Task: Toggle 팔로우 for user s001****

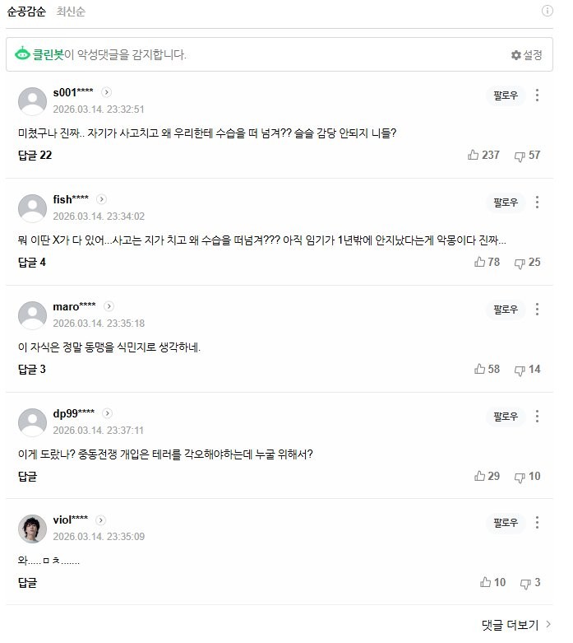Action: coord(506,95)
